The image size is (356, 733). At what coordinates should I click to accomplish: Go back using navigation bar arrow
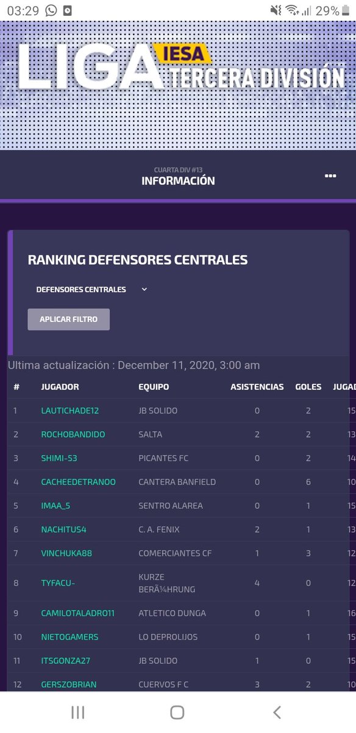coord(277,712)
